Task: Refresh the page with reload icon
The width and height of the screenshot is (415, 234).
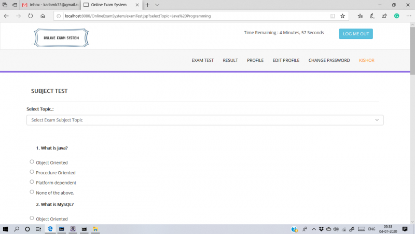Action: tap(31, 16)
